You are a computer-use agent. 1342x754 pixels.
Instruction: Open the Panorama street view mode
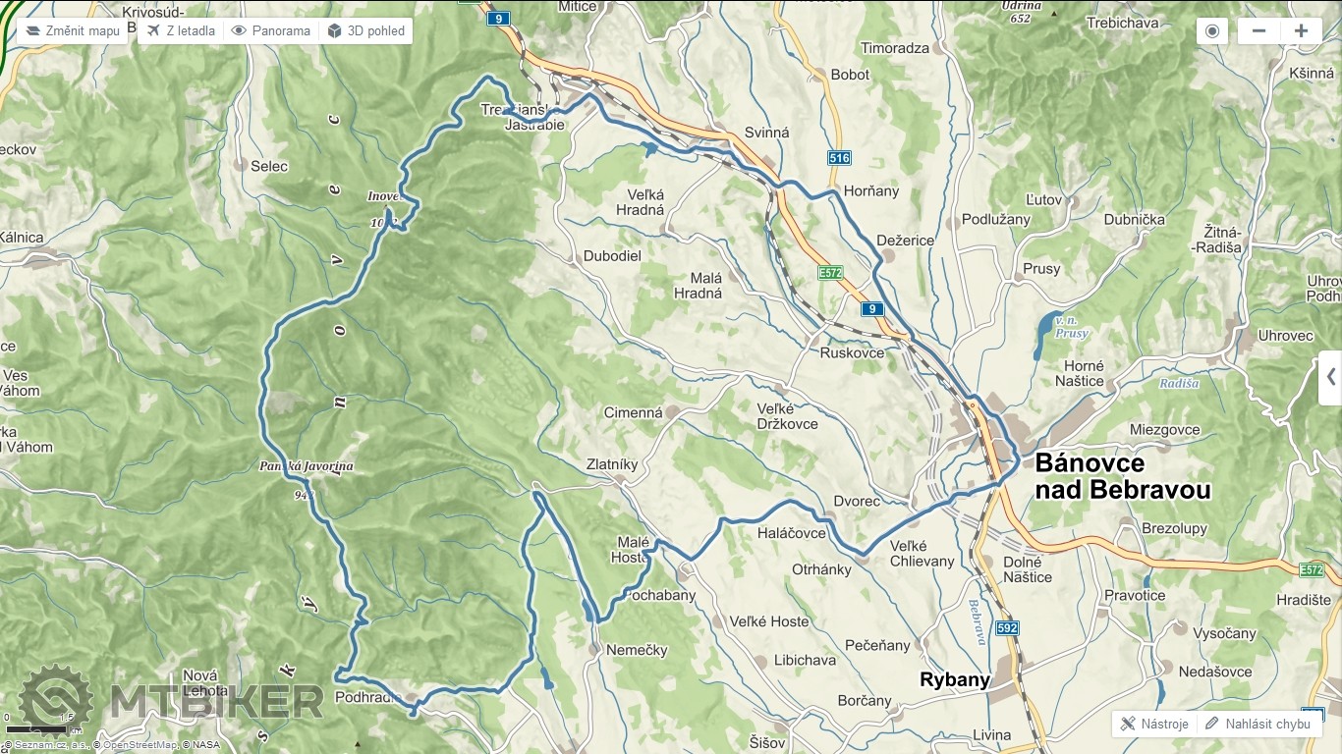[x=270, y=30]
